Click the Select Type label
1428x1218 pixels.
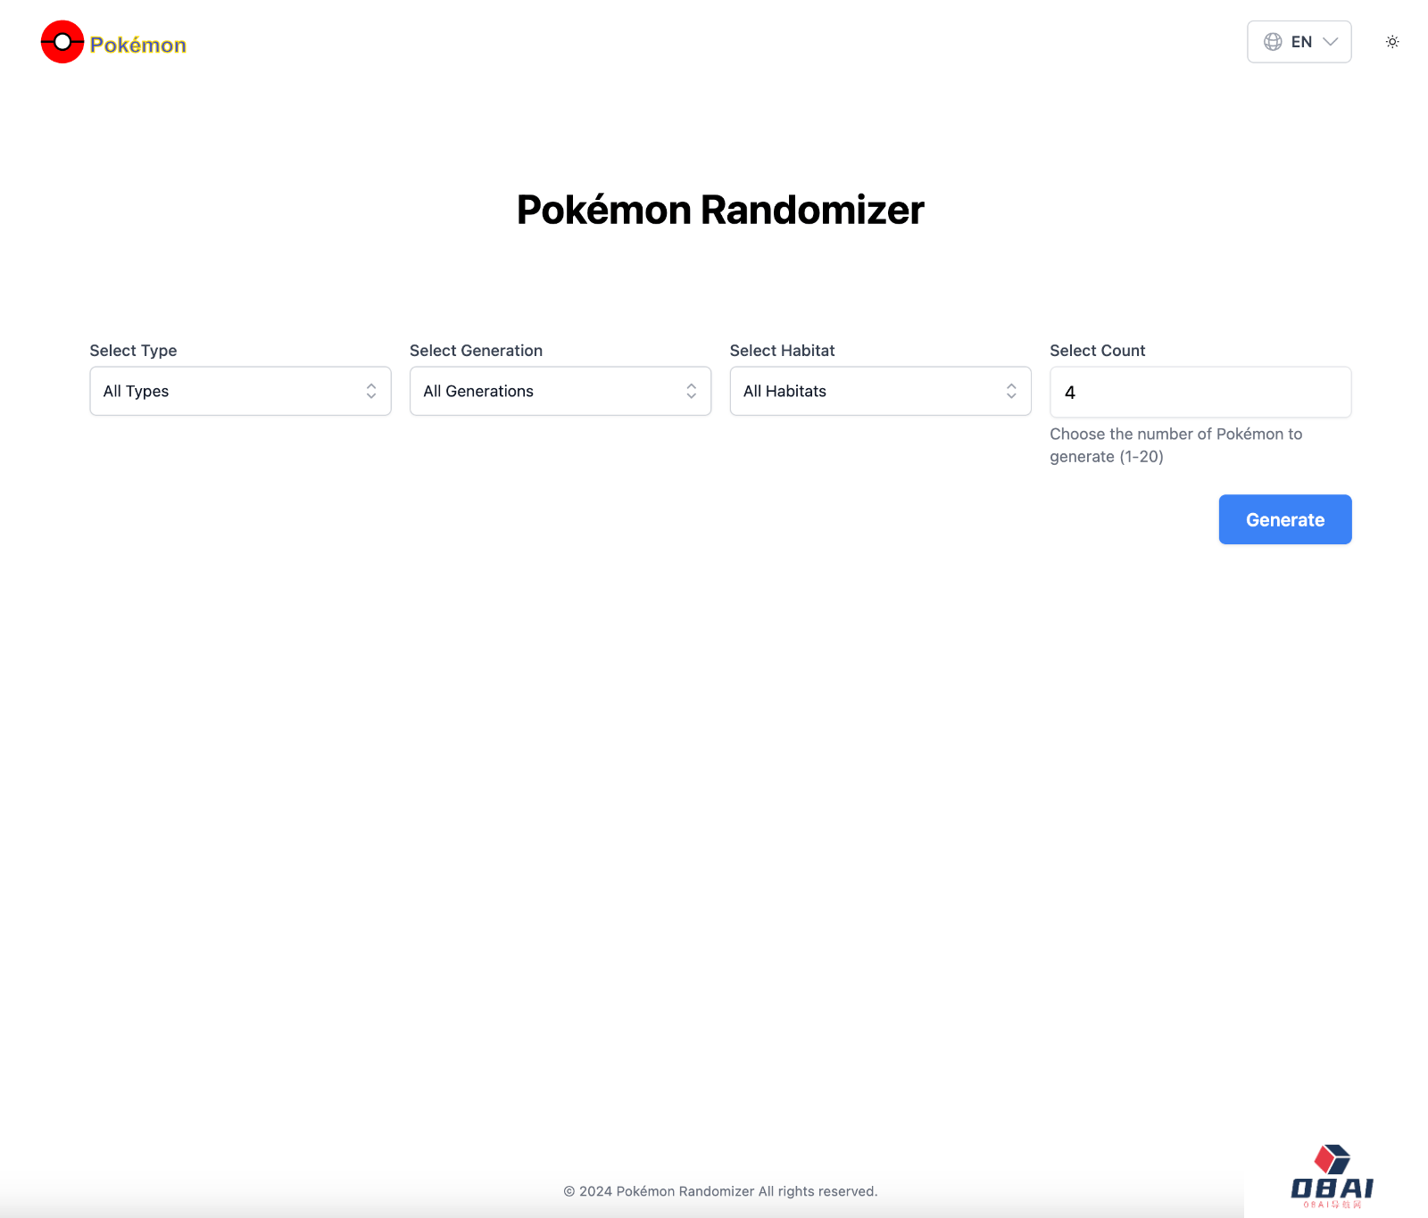133,351
